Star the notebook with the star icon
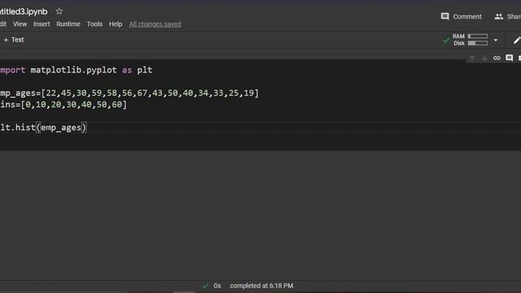521x293 pixels. point(59,11)
